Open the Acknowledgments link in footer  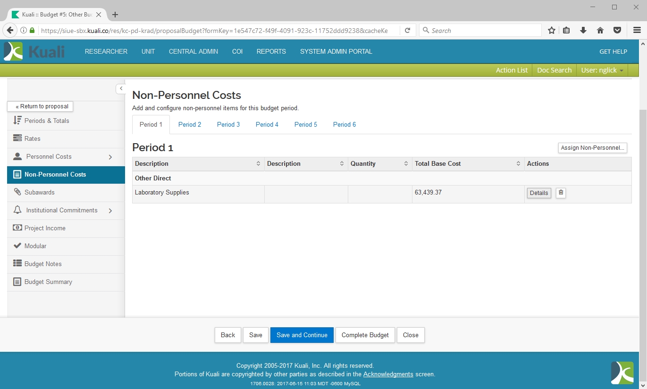[x=388, y=374]
